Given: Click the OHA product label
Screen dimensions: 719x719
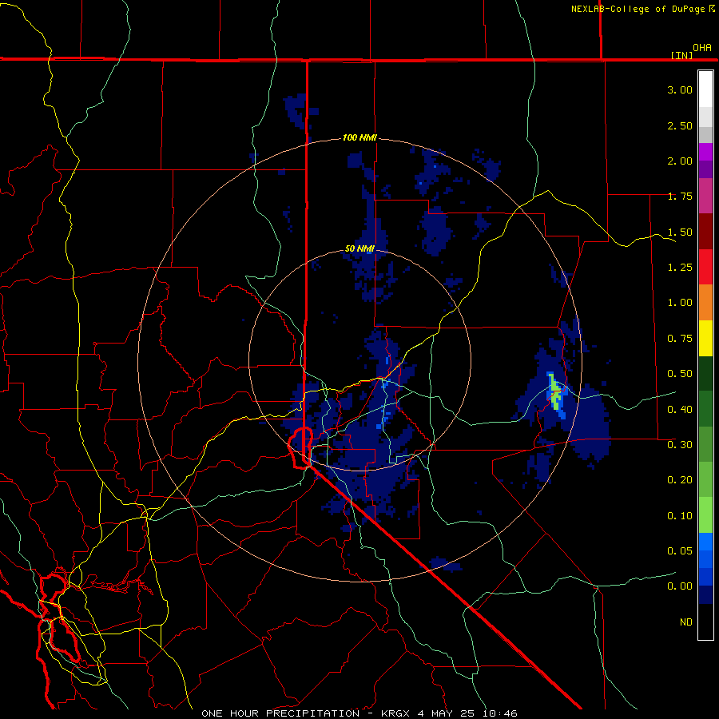Looking at the screenshot, I should [702, 48].
